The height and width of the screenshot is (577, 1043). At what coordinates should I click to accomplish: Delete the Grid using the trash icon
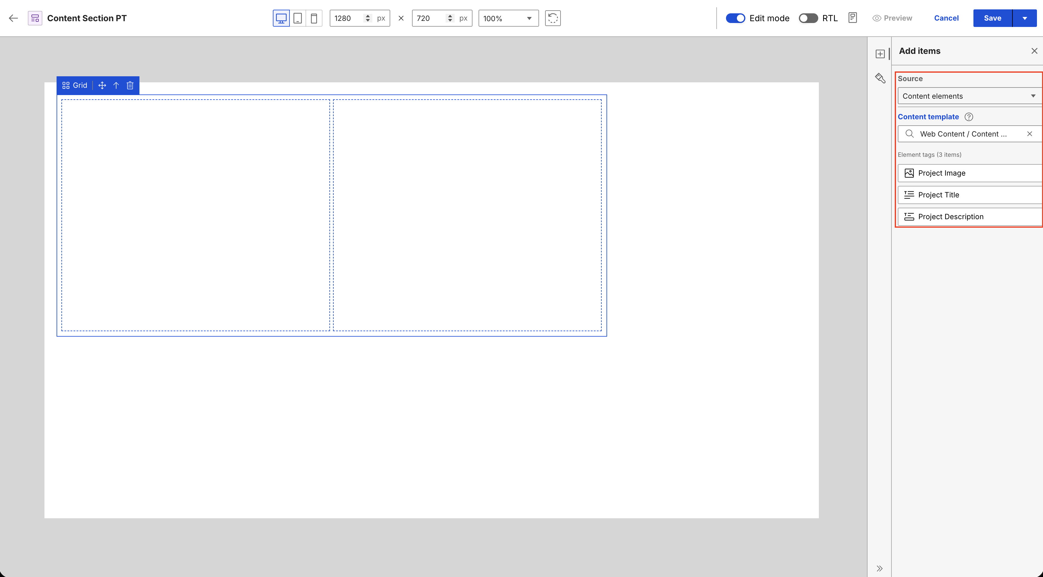130,85
